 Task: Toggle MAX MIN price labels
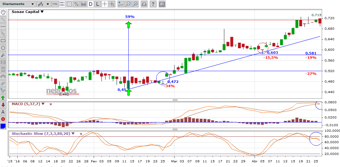point(62,4)
